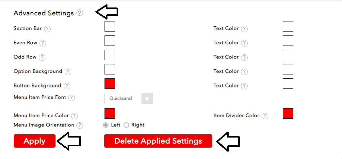The image size is (342, 159).
Task: Click the Apply button
Action: (35, 141)
